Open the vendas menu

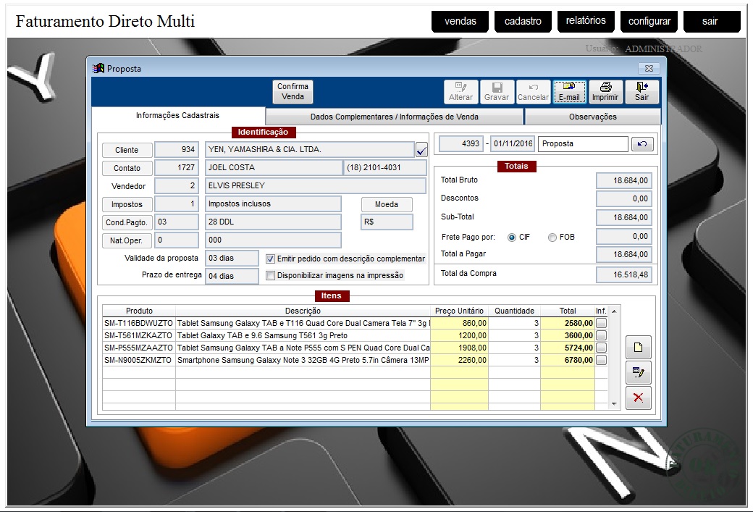click(460, 22)
